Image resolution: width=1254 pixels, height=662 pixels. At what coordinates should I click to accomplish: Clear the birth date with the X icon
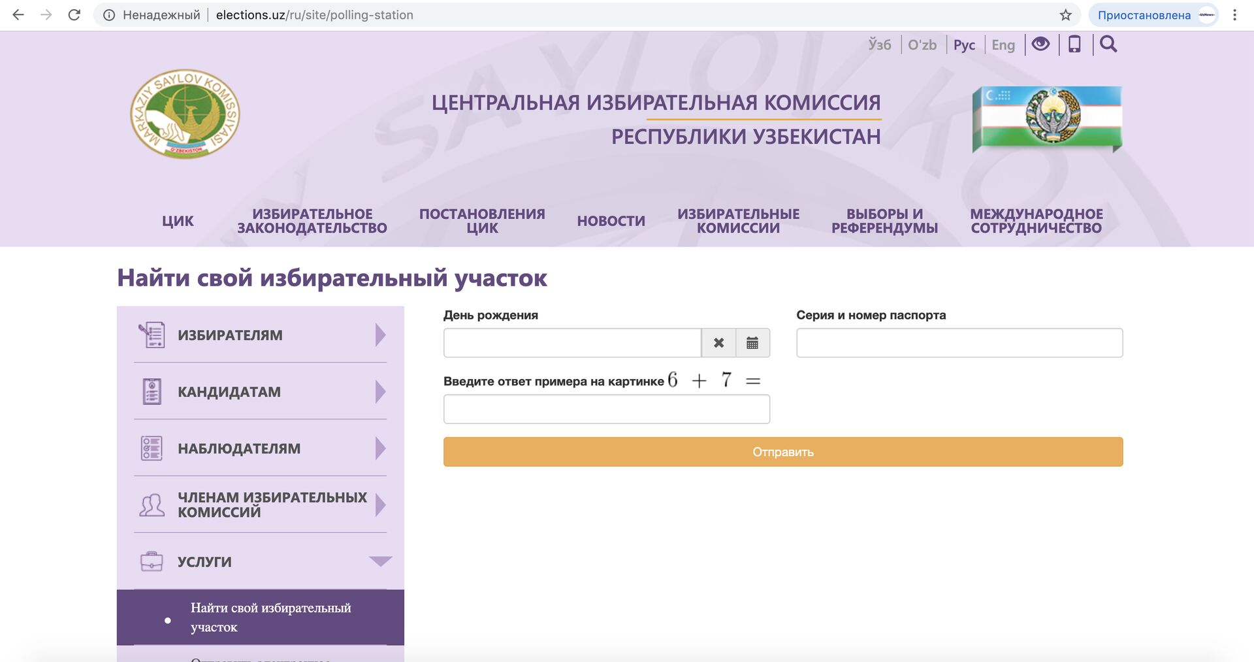[x=718, y=343]
